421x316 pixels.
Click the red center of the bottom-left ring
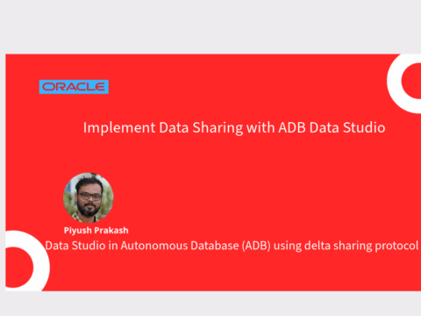coord(18,268)
